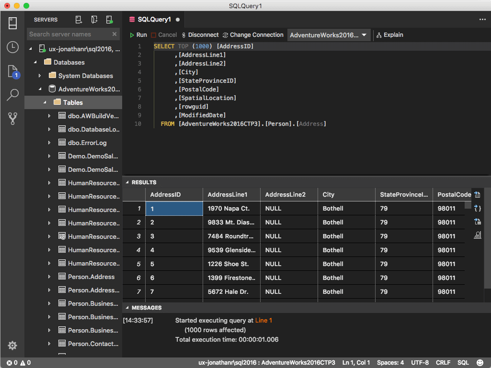This screenshot has height=368, width=491.
Task: Click the New Connection server icon
Action: click(79, 20)
